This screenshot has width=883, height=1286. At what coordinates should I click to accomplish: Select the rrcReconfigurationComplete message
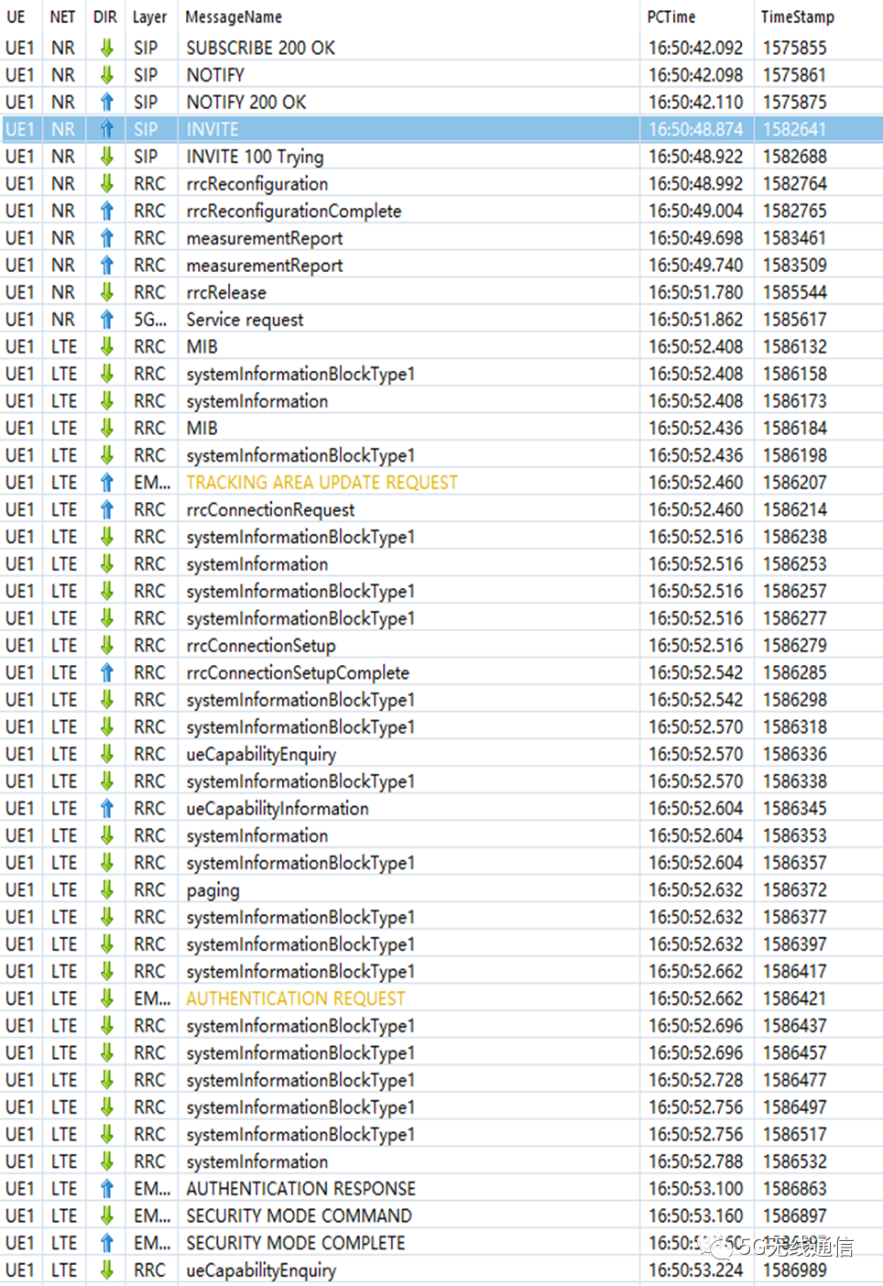pyautogui.click(x=294, y=211)
